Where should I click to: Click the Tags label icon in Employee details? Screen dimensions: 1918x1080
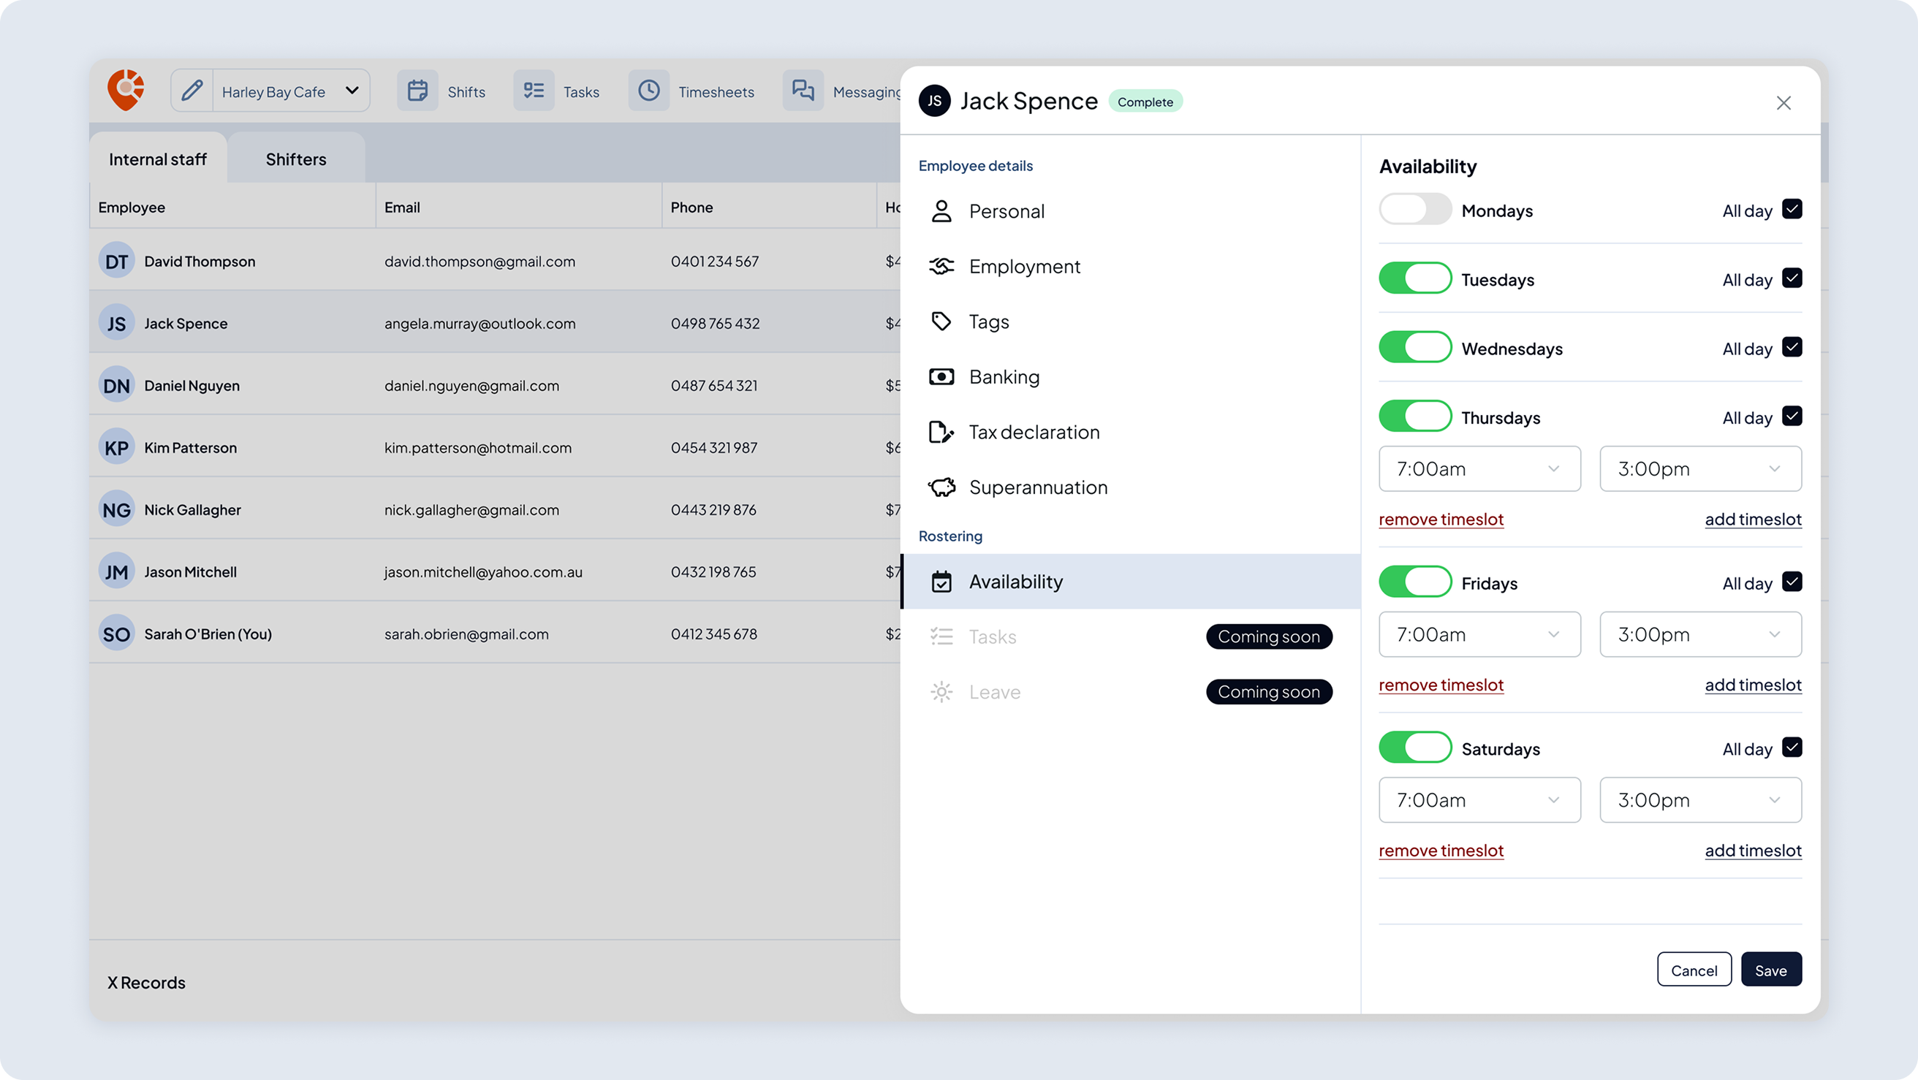click(x=941, y=321)
